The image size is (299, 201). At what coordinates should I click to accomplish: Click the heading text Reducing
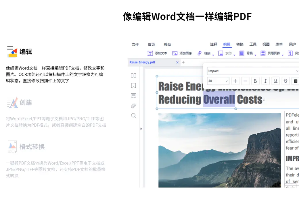tap(180, 100)
